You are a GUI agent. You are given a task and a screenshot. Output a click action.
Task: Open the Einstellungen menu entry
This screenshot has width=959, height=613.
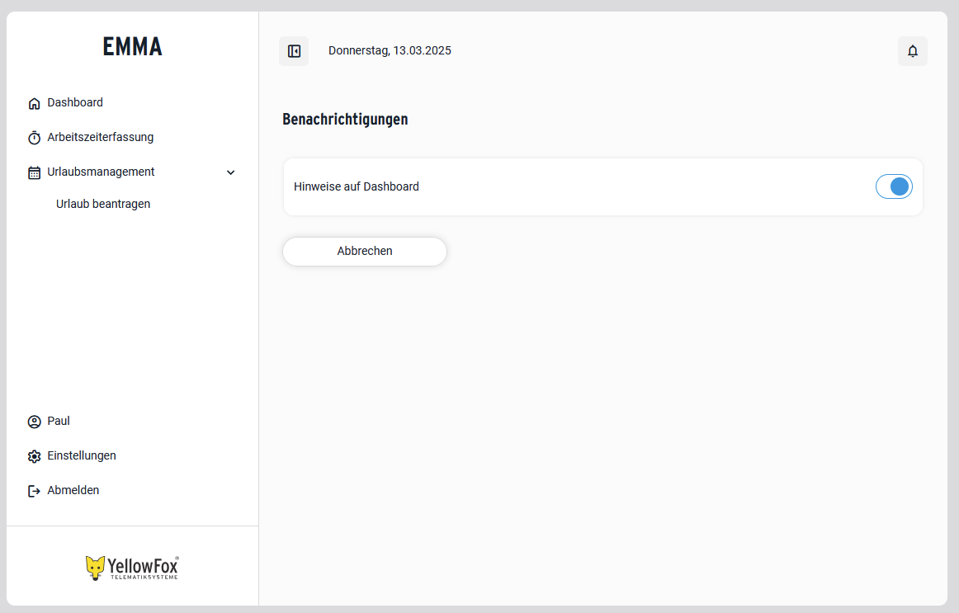click(x=82, y=455)
